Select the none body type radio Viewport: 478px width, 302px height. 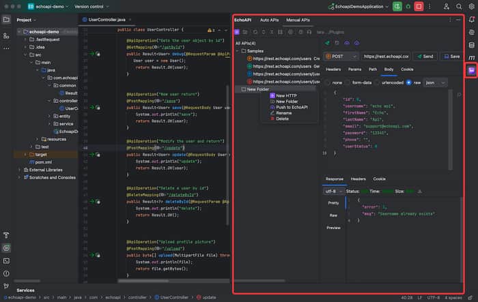pyautogui.click(x=328, y=82)
